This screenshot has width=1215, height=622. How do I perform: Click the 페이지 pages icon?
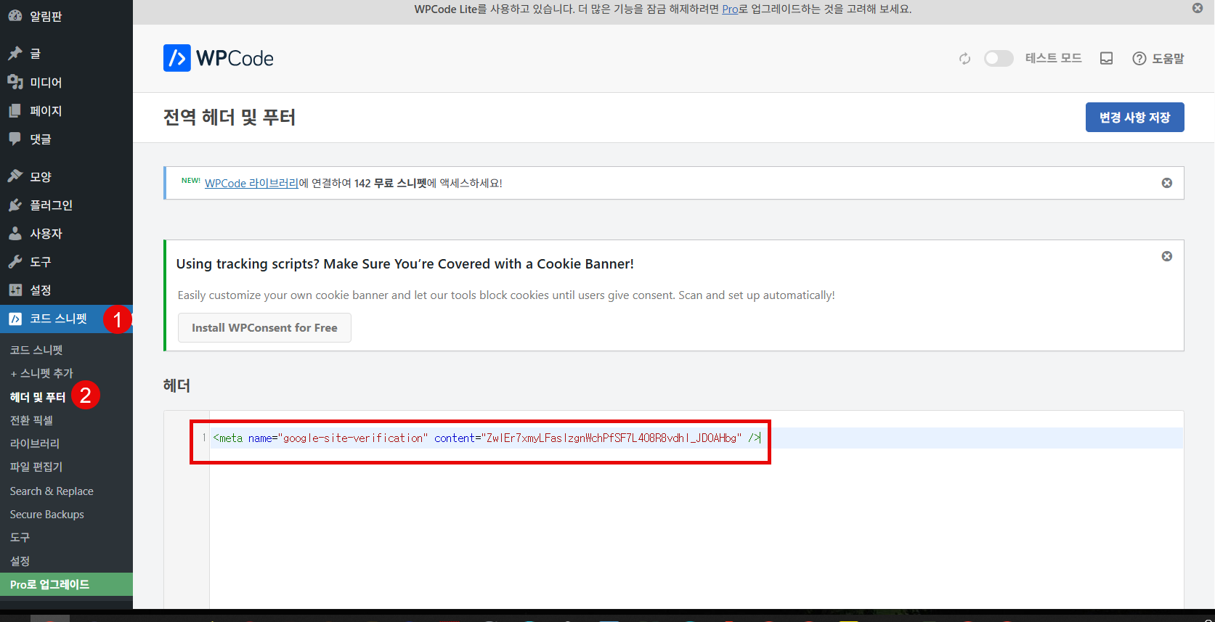click(x=15, y=110)
